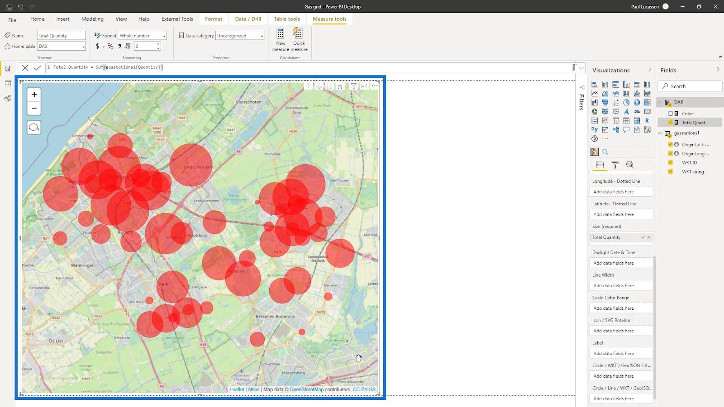
Task: Pick the Azure map arrow visual
Action: point(626,112)
